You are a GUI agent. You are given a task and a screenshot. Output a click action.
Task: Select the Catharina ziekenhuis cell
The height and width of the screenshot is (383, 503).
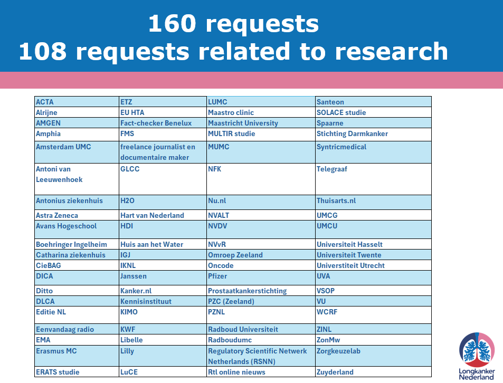[77, 254]
